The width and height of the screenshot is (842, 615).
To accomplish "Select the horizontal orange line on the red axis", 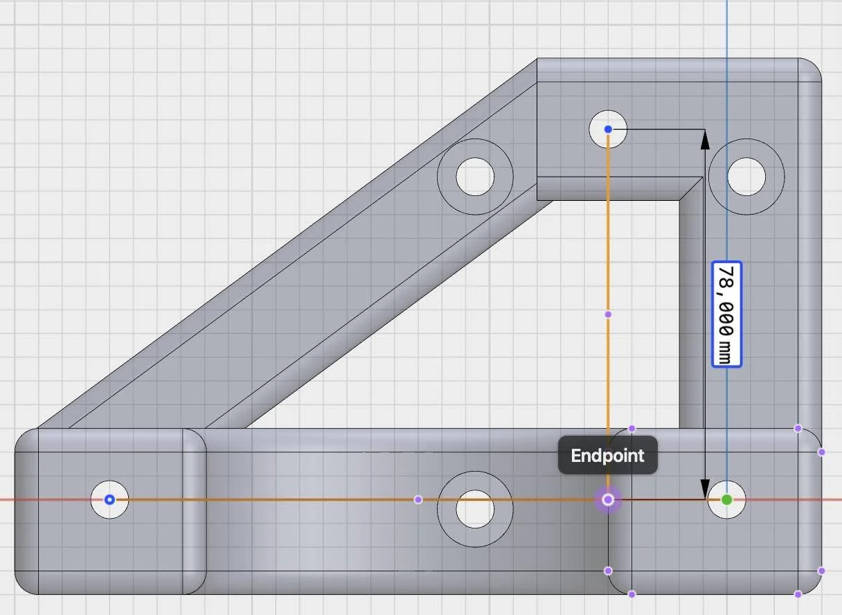I will (x=312, y=499).
